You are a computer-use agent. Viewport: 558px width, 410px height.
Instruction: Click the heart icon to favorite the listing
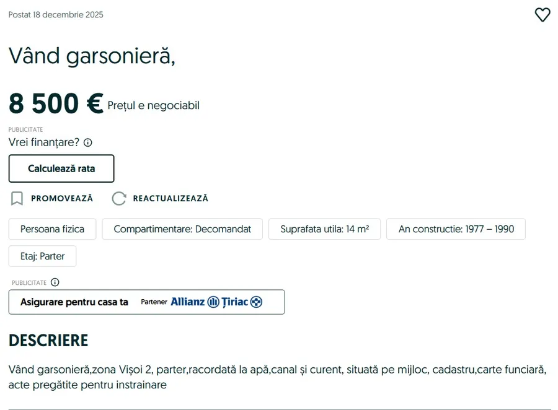click(x=542, y=15)
